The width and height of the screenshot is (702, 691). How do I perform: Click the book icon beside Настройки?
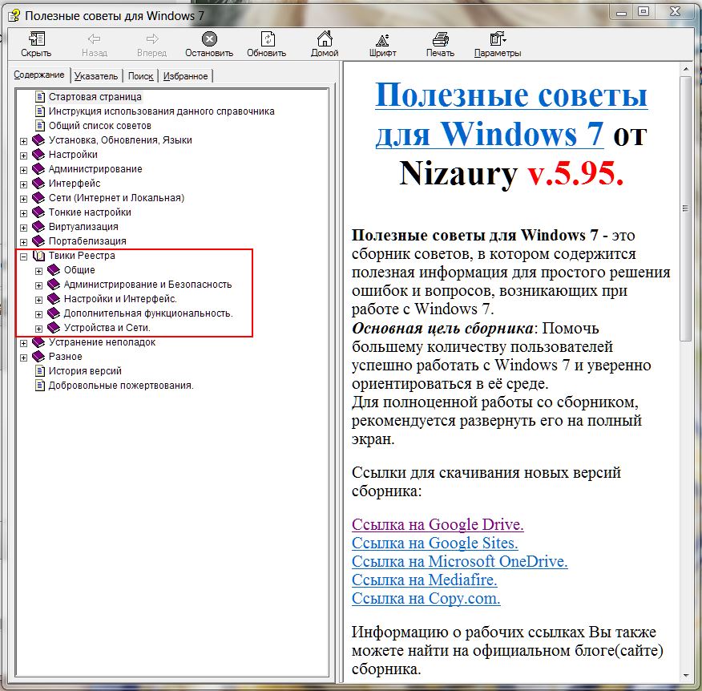pos(39,155)
